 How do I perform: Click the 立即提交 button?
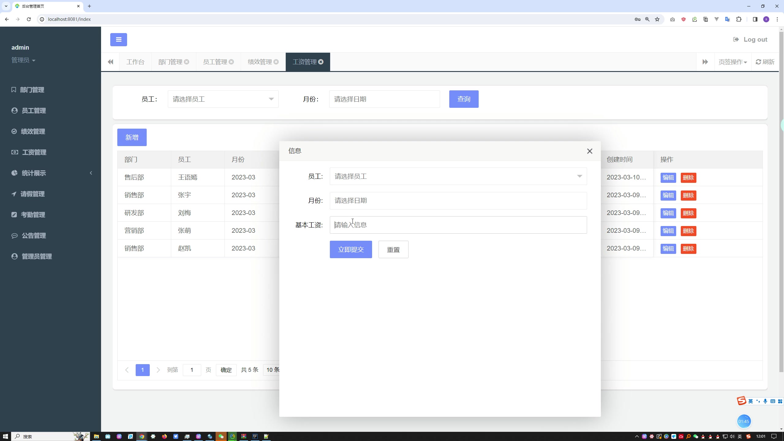[x=351, y=249]
